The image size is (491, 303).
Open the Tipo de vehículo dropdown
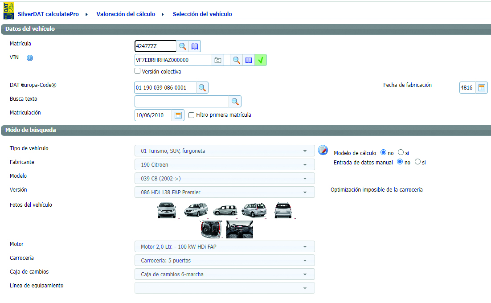point(225,151)
